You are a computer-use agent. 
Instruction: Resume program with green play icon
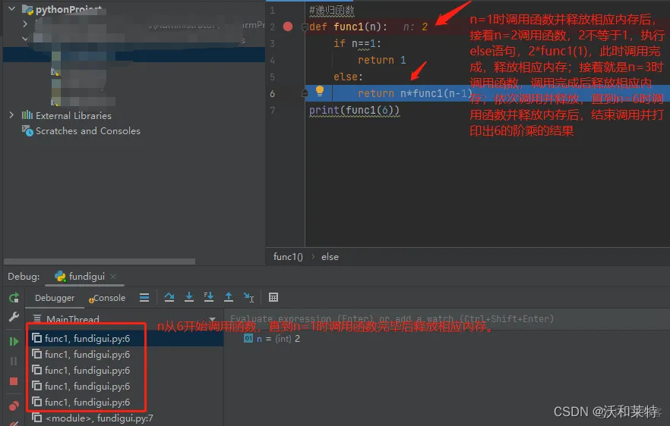(14, 341)
